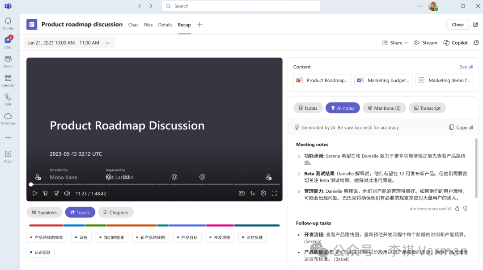Open OneDrive in the left sidebar
Screen dimensions: 483x270
8,119
